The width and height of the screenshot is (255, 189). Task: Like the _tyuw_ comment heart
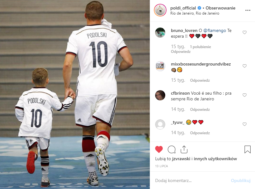pyautogui.click(x=245, y=124)
